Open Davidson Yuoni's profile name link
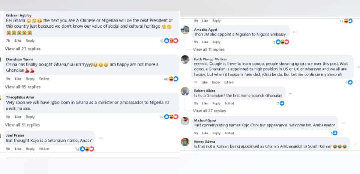The image size is (360, 174). coord(19,59)
